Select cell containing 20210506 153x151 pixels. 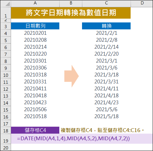(35, 110)
